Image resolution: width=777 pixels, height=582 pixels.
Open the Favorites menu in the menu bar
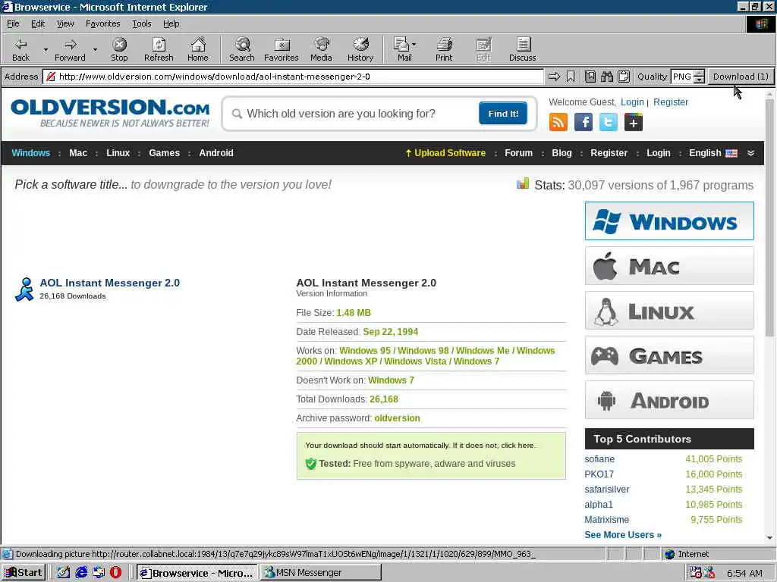(102, 23)
